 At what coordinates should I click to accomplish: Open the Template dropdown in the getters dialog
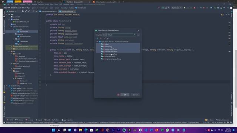[119, 35]
